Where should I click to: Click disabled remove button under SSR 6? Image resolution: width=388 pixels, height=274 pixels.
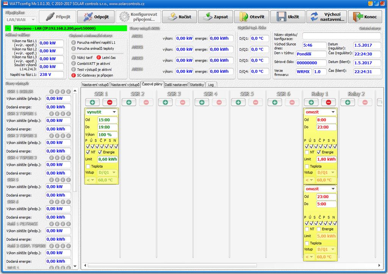click(292, 102)
